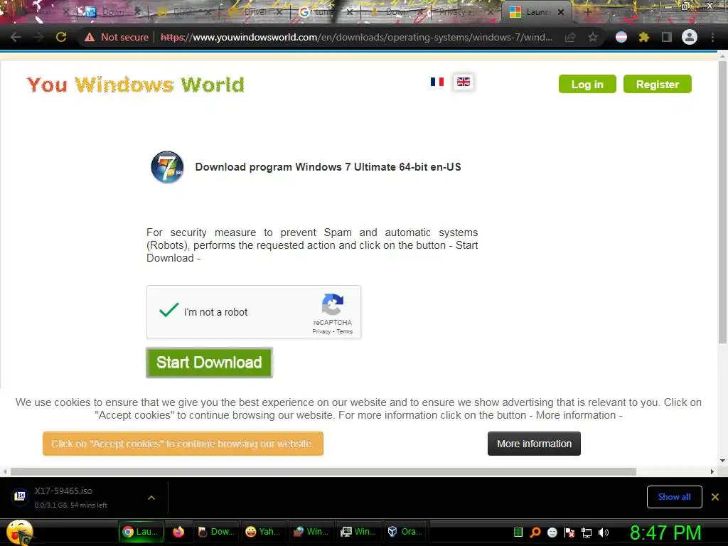
Task: Reload the page with the refresh icon
Action: [x=61, y=37]
